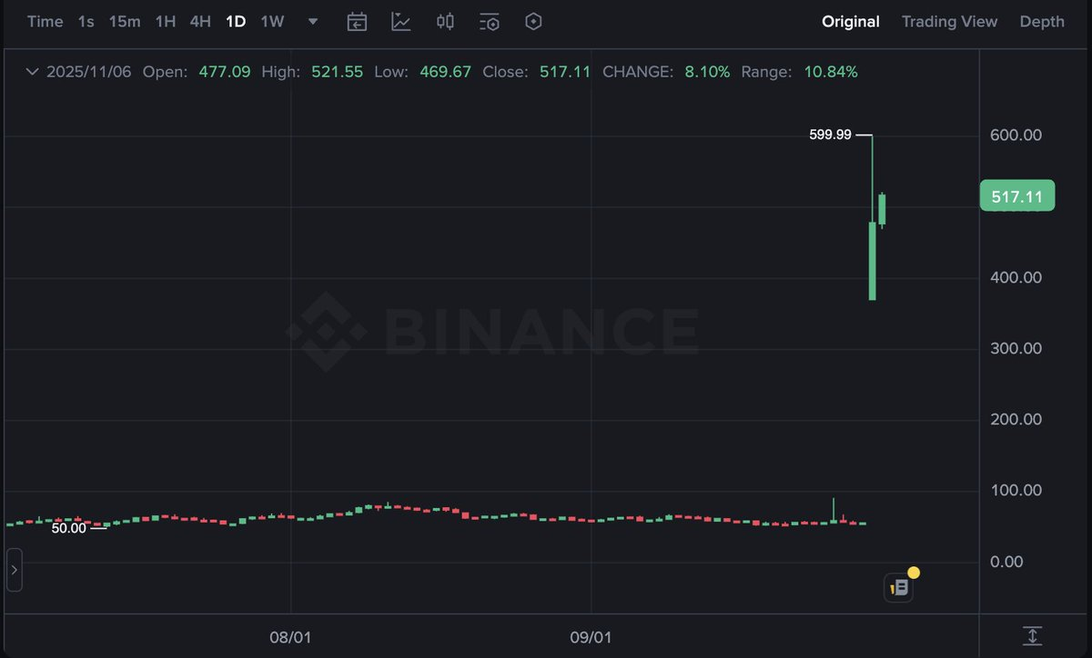Image resolution: width=1092 pixels, height=658 pixels.
Task: Expand the left side panel arrow
Action: (x=14, y=571)
